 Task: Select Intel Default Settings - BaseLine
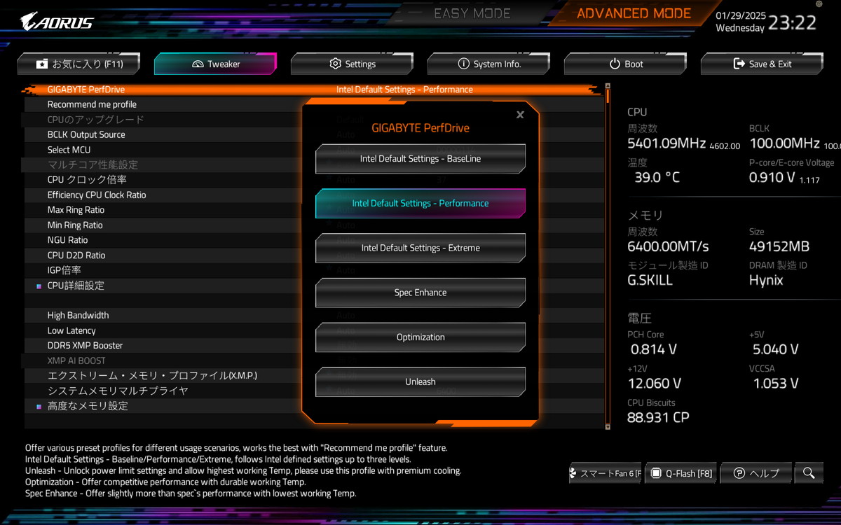click(420, 159)
